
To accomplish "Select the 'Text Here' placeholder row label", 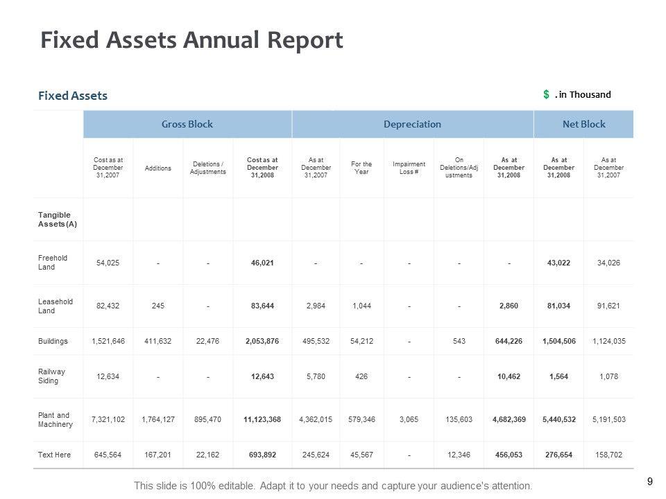I will (53, 455).
